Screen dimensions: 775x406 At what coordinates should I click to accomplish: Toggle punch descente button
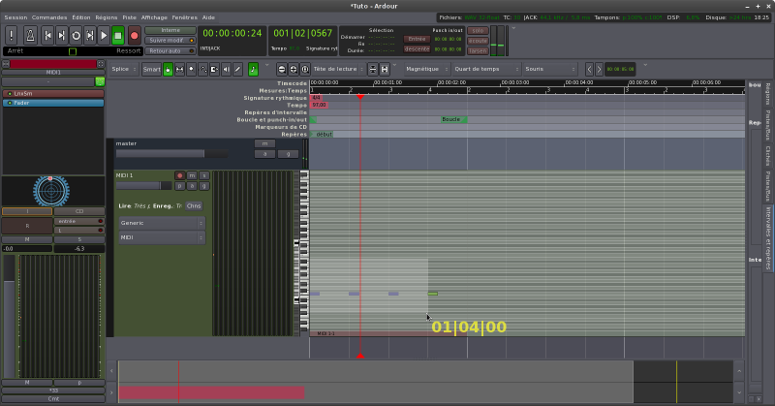pyautogui.click(x=417, y=49)
